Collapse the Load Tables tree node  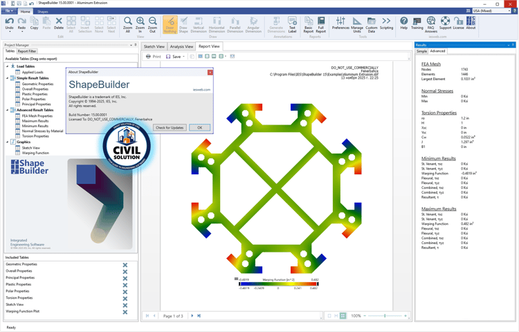click(x=8, y=66)
